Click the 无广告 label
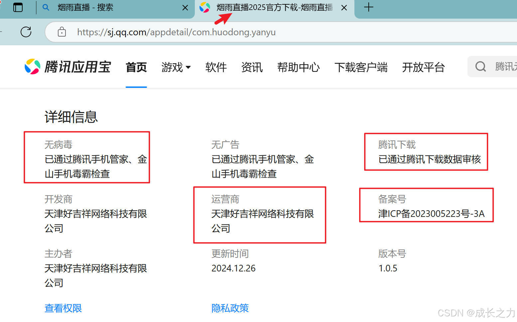Image resolution: width=517 pixels, height=322 pixels. tap(225, 145)
